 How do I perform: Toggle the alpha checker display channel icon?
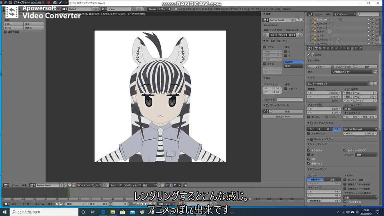coord(171,185)
